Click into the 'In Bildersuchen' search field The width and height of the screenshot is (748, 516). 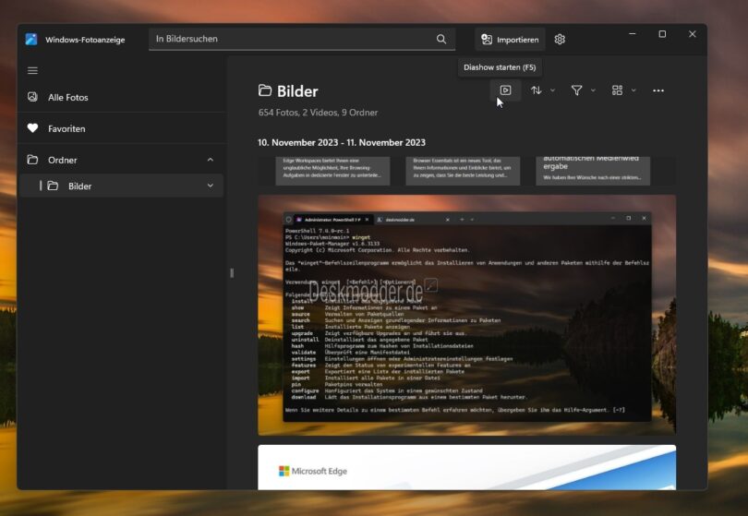pyautogui.click(x=291, y=40)
